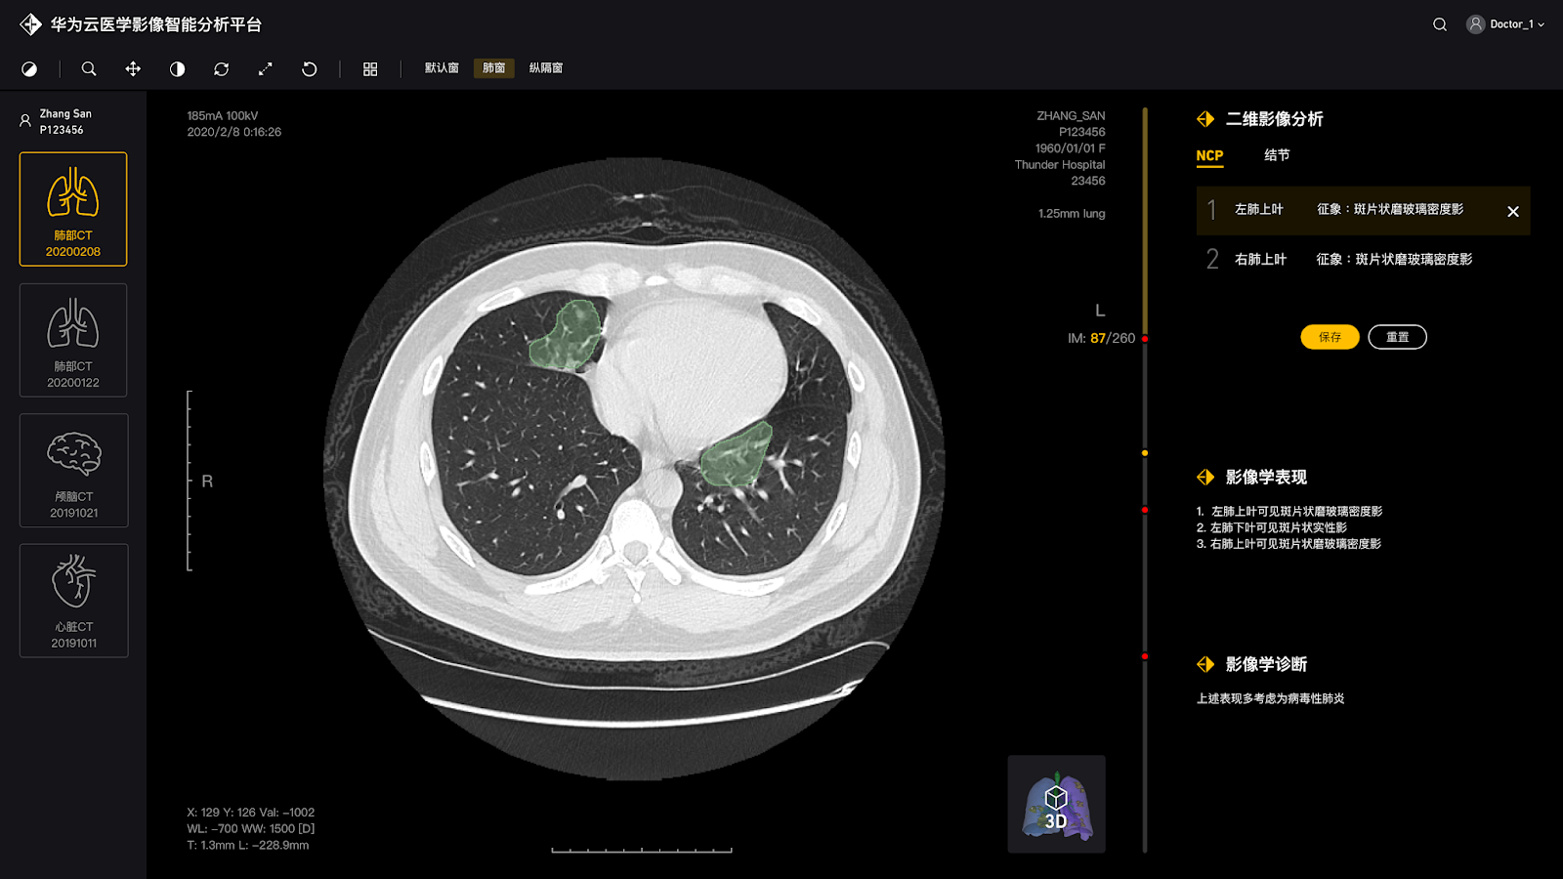Viewport: 1563px width, 879px height.
Task: Open the multi-viewport layout selector
Action: pyautogui.click(x=369, y=69)
